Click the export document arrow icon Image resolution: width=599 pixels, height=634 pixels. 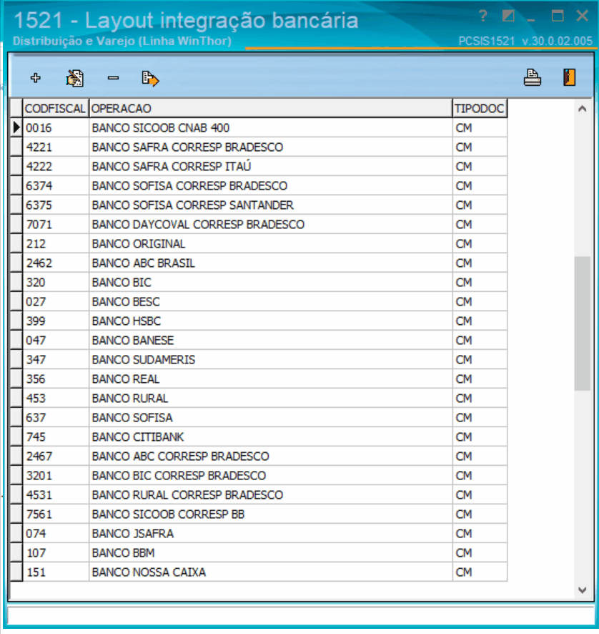[150, 79]
